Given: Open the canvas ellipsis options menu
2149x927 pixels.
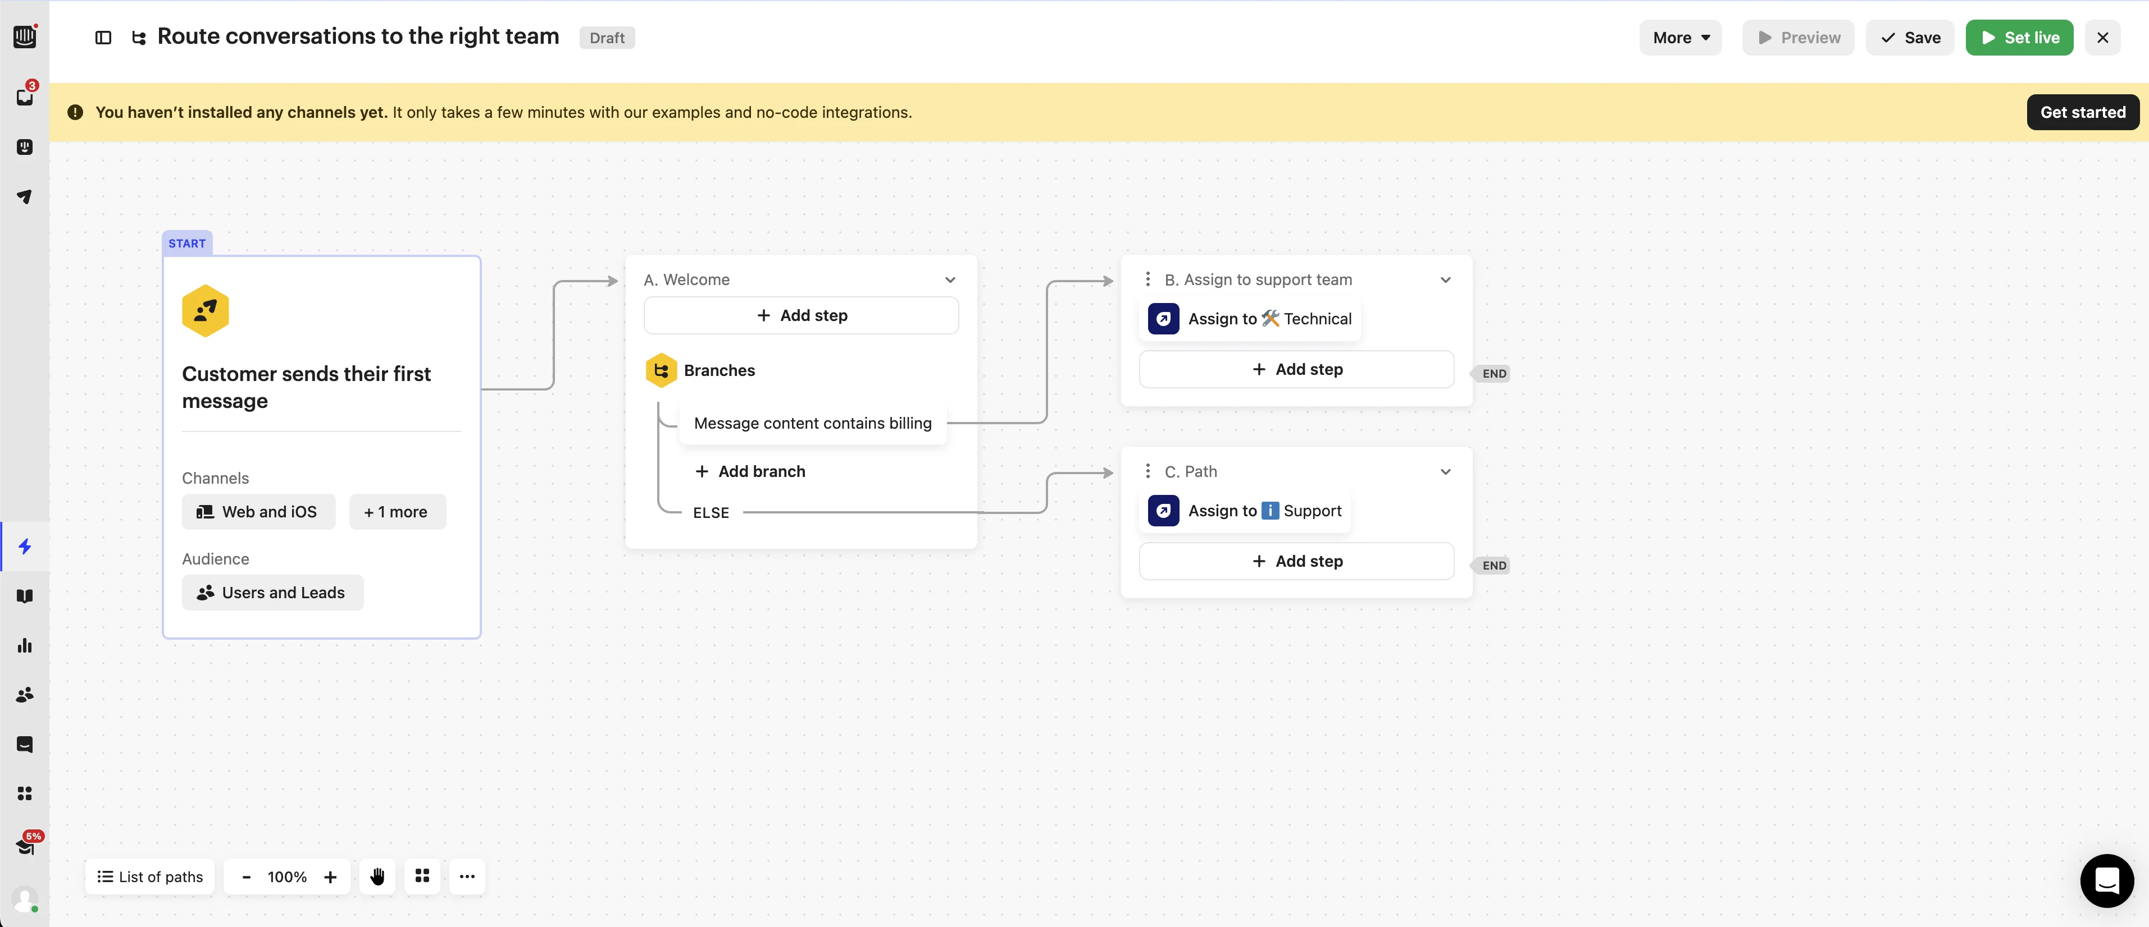Looking at the screenshot, I should pyautogui.click(x=467, y=876).
